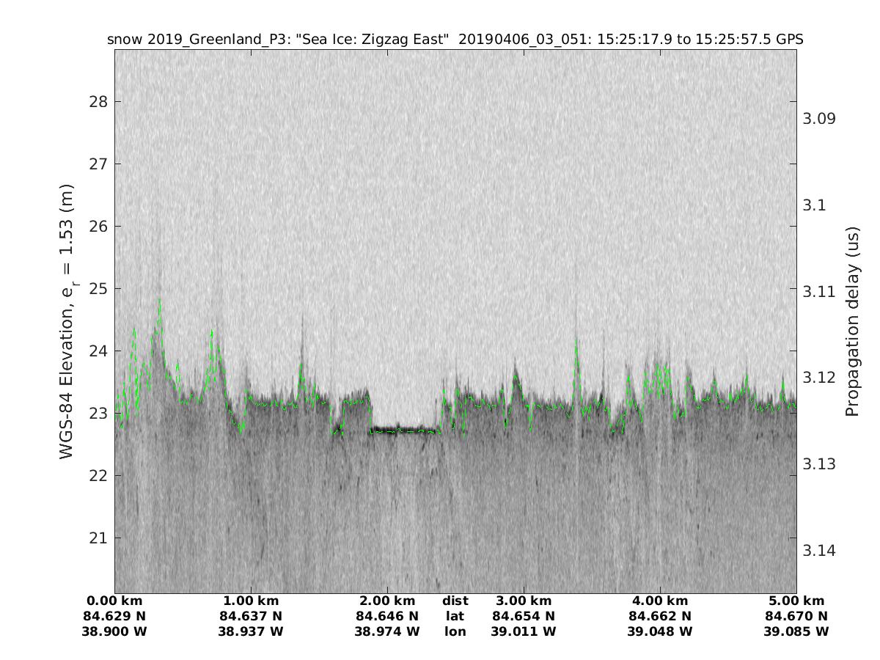This screenshot has height=660, width=880.
Task: Click the "38.937 W" longitude label
Action: (252, 631)
